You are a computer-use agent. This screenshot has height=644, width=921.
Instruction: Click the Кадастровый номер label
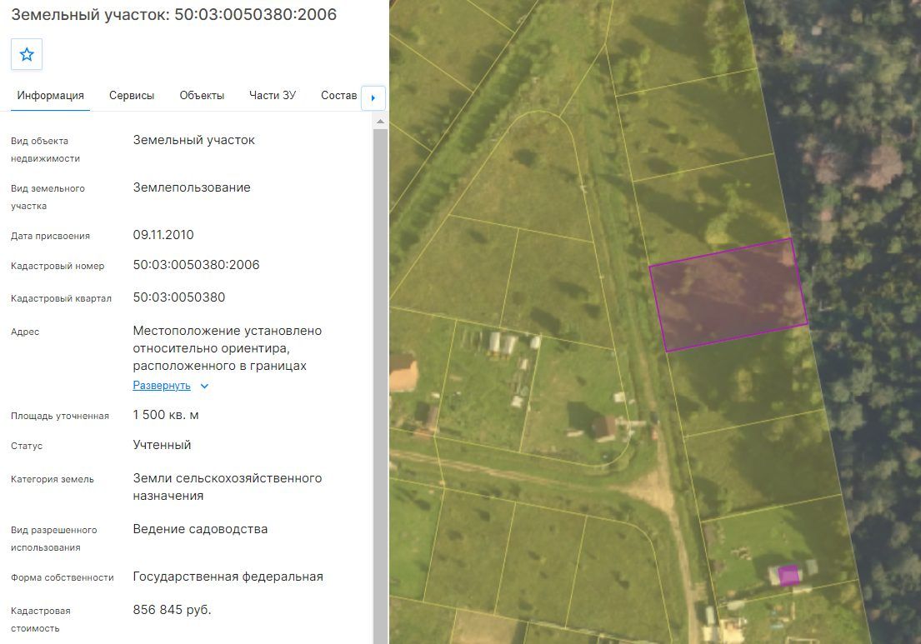point(58,266)
